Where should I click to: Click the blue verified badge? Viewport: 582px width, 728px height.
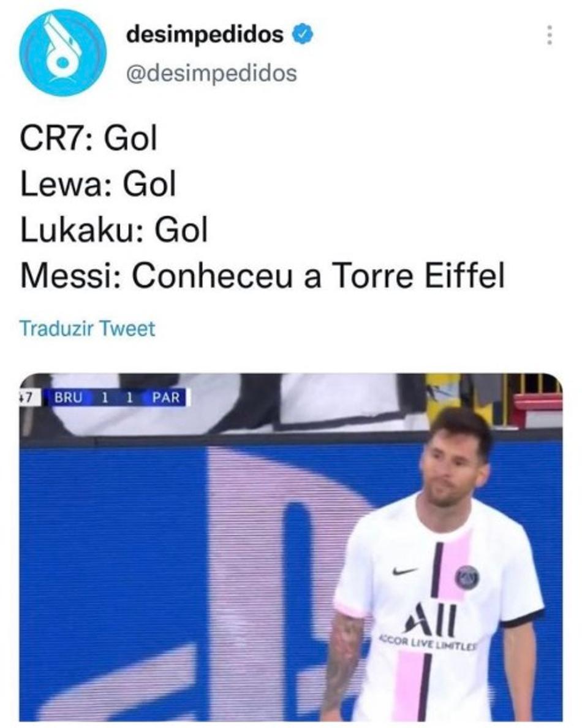(302, 36)
